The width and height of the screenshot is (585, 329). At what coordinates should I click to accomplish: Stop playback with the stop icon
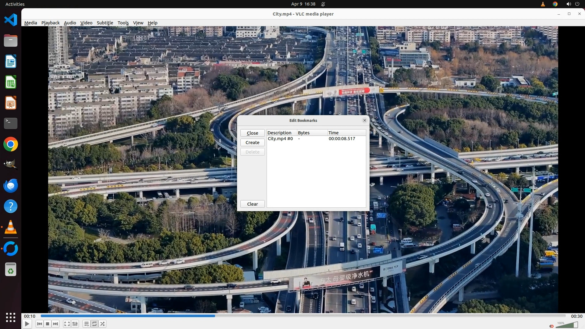[48, 324]
